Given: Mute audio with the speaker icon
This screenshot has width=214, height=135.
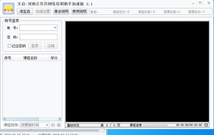Looking at the screenshot, I should point(206,125).
